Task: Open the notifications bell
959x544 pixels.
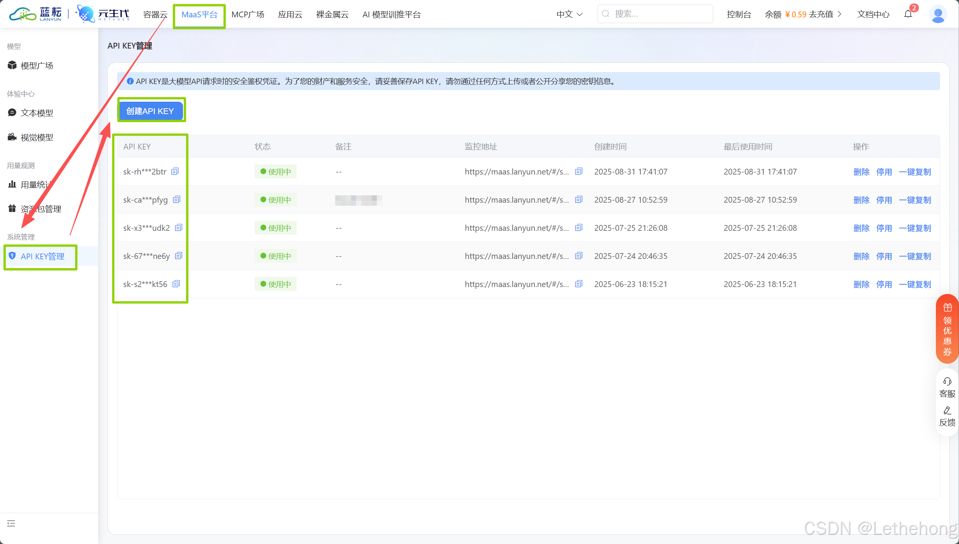Action: click(908, 14)
